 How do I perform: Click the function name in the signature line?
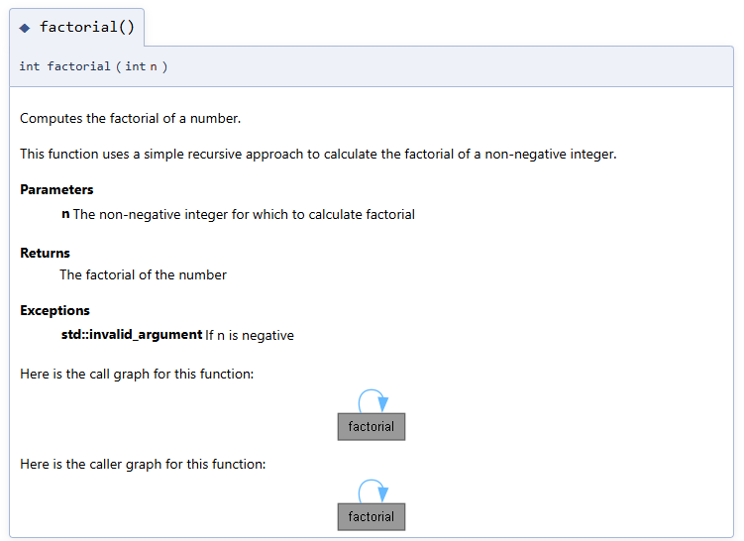point(79,66)
